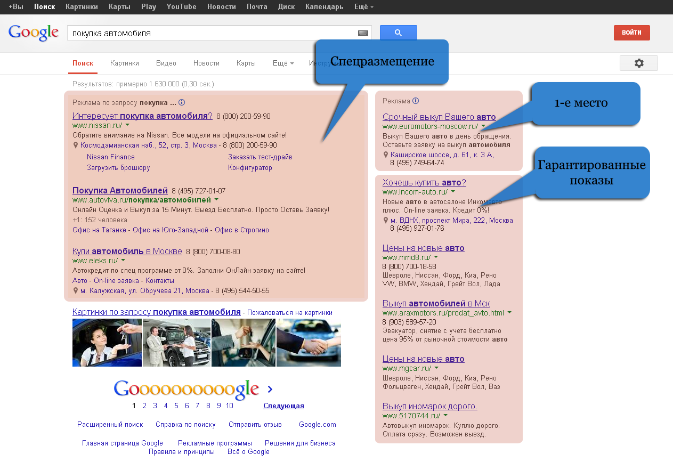673x462 pixels.
Task: Expand arrow next to www.mmd8.ru/
Action: coord(436,257)
